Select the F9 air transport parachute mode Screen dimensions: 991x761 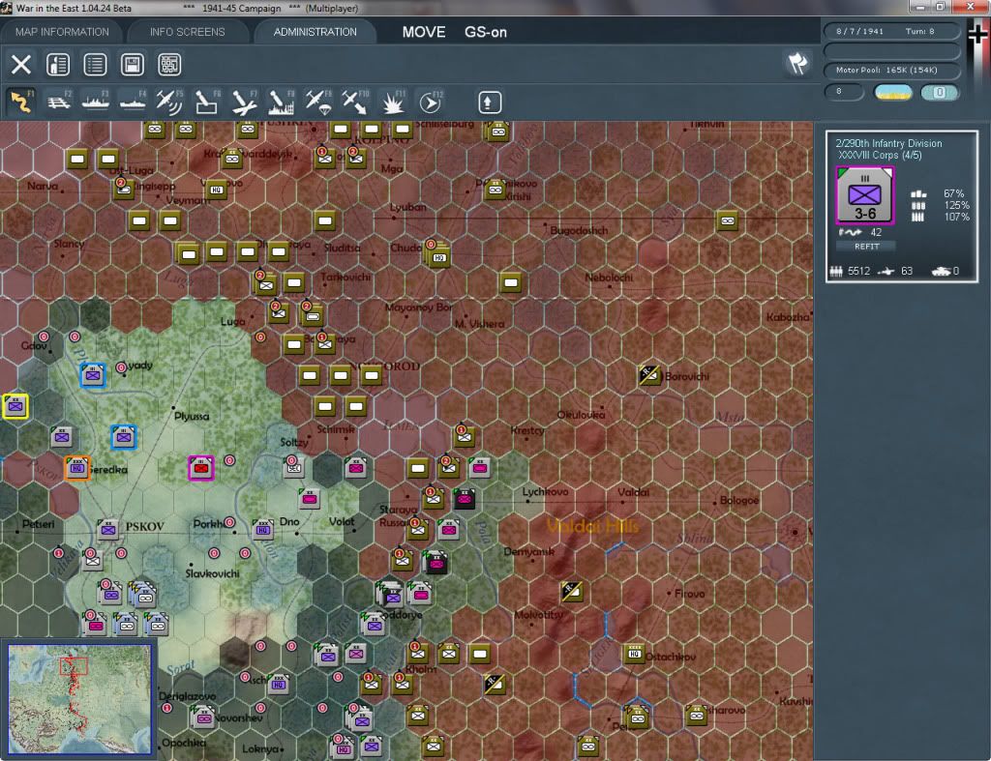[317, 102]
